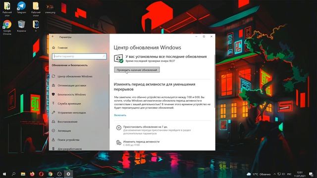Select snews.png file on desktop
Viewport: 317px width, 178px height.
50,8
